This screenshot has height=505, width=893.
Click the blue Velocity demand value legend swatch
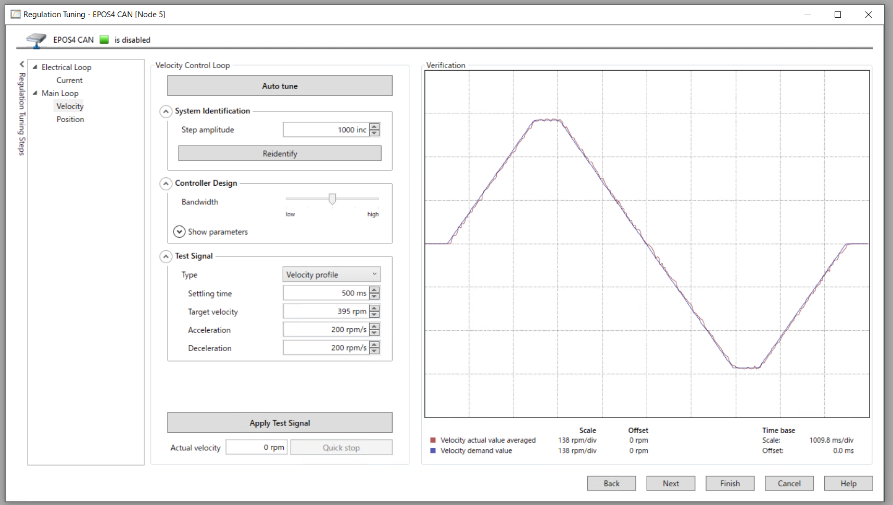(433, 450)
